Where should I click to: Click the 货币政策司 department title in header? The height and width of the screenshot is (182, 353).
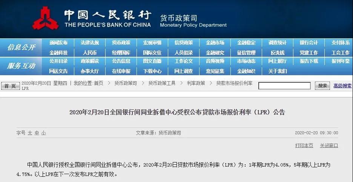(178, 18)
